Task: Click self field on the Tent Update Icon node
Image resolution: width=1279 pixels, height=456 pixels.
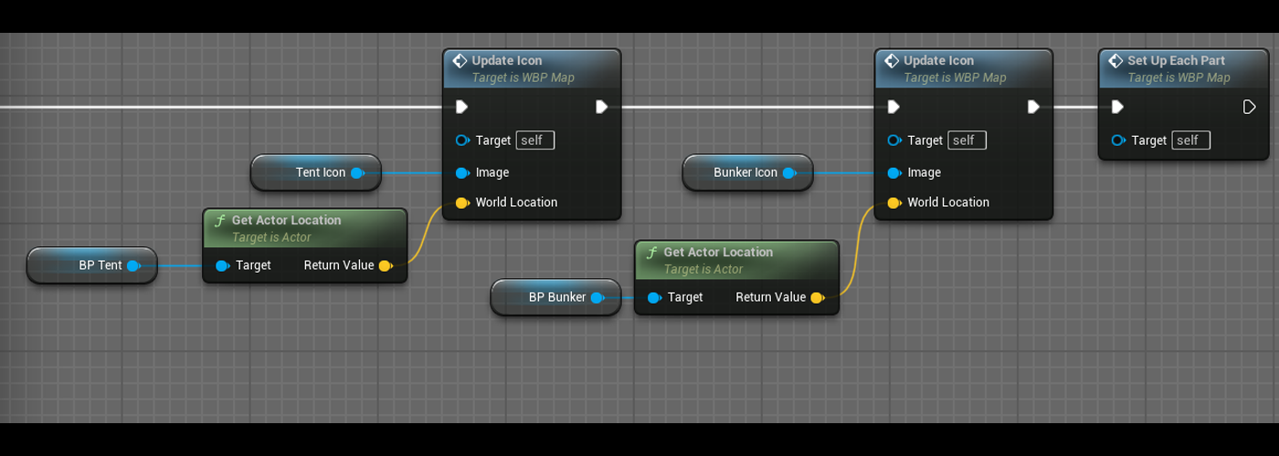Action: tap(534, 140)
